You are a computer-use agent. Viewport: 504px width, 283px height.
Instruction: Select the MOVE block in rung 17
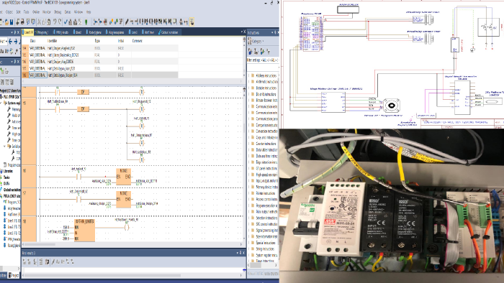(x=123, y=200)
